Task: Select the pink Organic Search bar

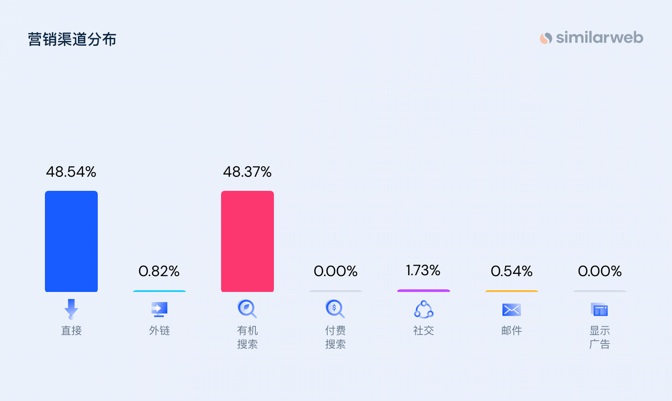Action: point(247,241)
